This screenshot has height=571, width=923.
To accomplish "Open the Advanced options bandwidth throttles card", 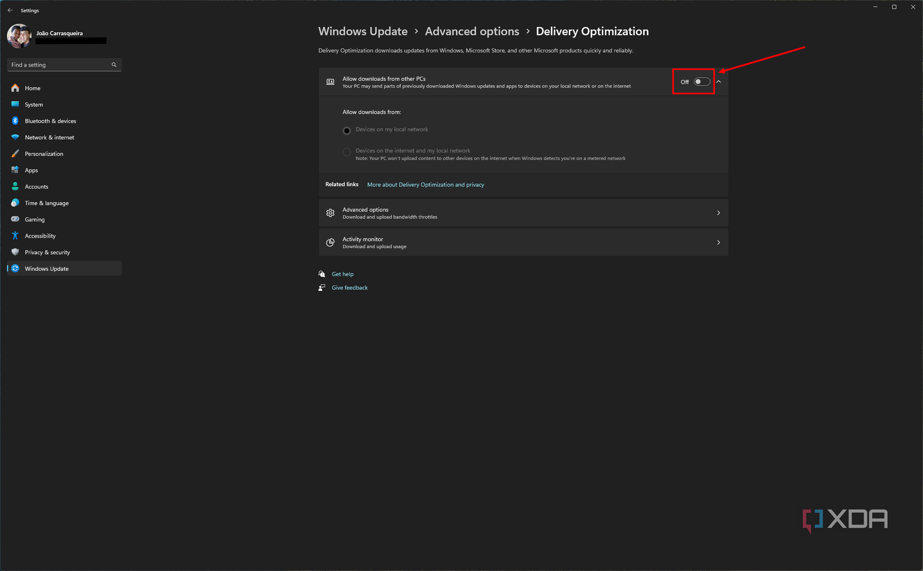I will [x=523, y=213].
